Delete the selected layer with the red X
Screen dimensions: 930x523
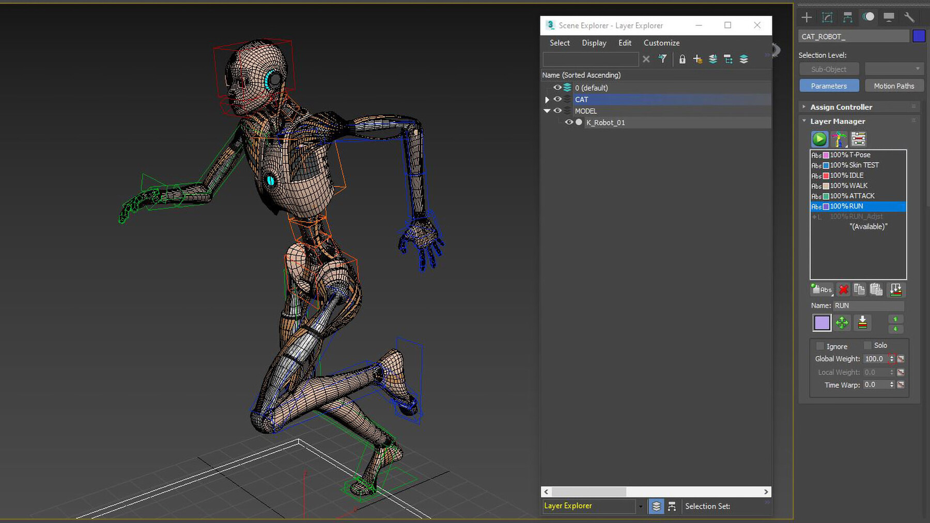point(843,290)
